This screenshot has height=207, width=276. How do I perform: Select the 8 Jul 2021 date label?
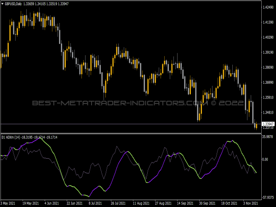(x=95, y=203)
